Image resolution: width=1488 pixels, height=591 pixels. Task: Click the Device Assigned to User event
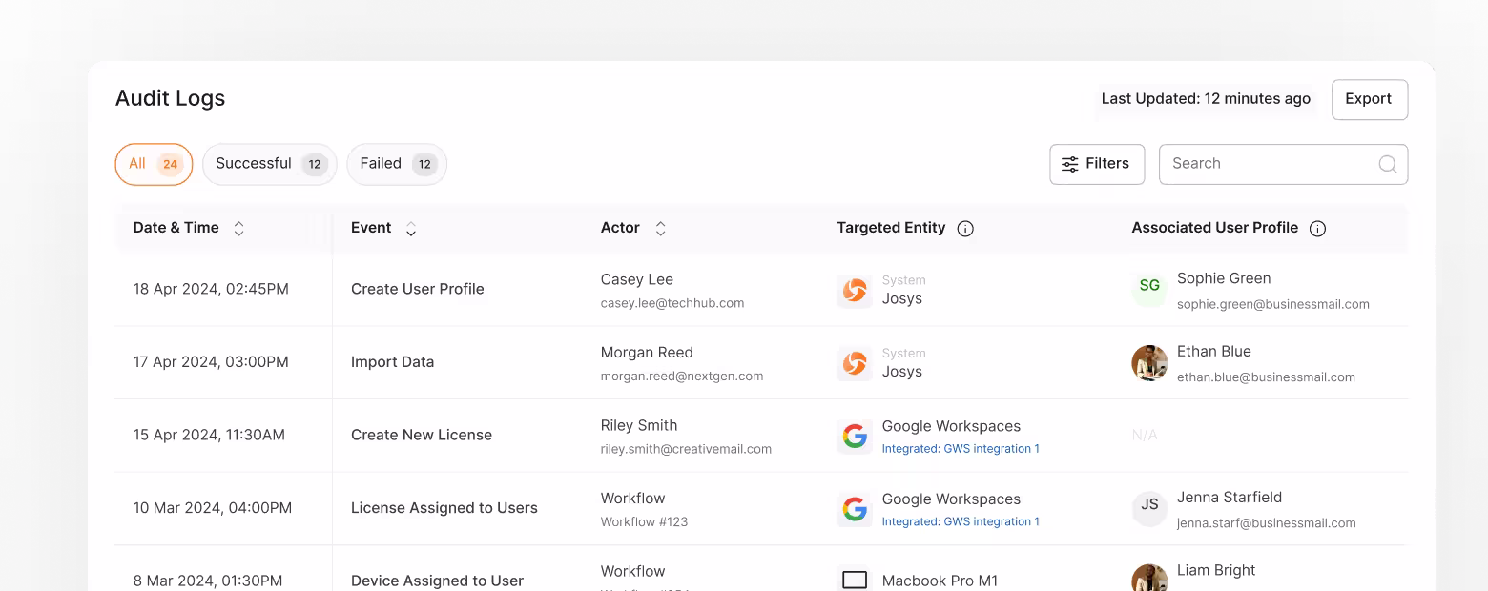pos(437,581)
